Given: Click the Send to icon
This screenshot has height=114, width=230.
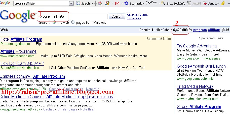Looking at the screenshot, I should point(205,3).
